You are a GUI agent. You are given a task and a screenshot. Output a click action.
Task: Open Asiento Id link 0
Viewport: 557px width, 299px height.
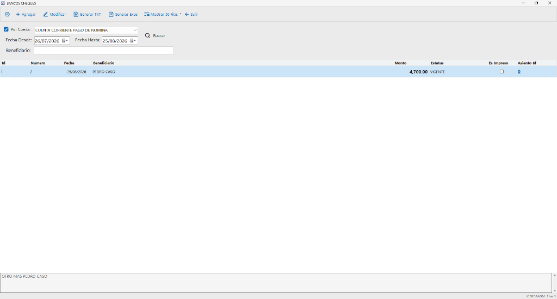coord(519,72)
